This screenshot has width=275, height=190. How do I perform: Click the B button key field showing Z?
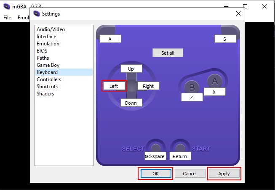click(x=192, y=97)
